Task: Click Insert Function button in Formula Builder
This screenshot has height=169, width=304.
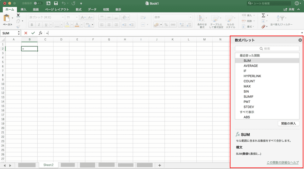Action: click(288, 123)
